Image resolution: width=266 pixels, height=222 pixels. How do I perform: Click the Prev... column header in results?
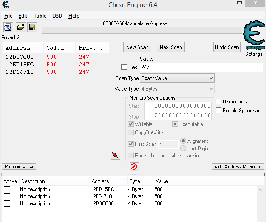click(x=92, y=48)
